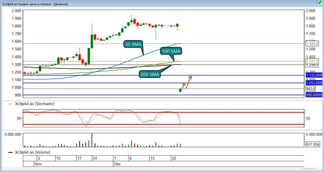Screen dimensions: 324x172
Task: Select the 1 569,5 price label
Action: [312, 44]
